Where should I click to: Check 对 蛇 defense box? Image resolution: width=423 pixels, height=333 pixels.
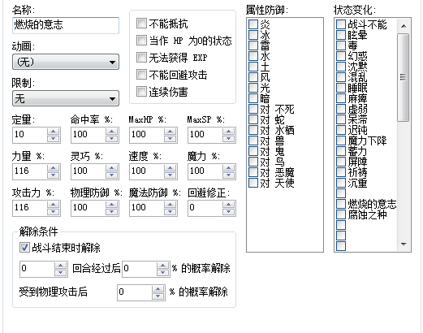click(x=253, y=119)
